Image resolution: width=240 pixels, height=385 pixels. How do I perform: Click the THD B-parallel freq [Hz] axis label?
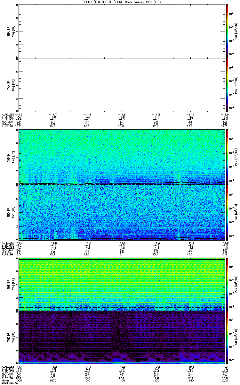(x=13, y=212)
